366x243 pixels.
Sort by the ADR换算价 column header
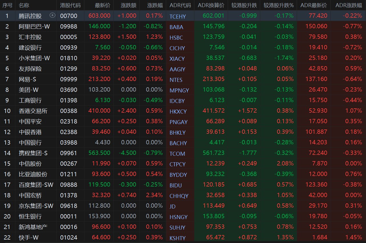(x=211, y=5)
